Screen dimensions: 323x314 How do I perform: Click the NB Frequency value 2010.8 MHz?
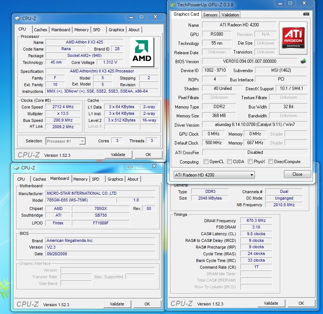tap(284, 205)
